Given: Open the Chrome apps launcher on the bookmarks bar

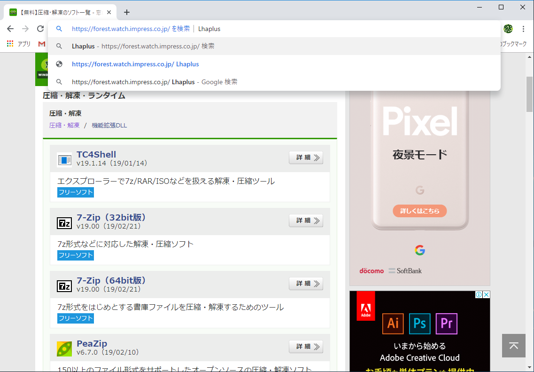Looking at the screenshot, I should [x=10, y=43].
